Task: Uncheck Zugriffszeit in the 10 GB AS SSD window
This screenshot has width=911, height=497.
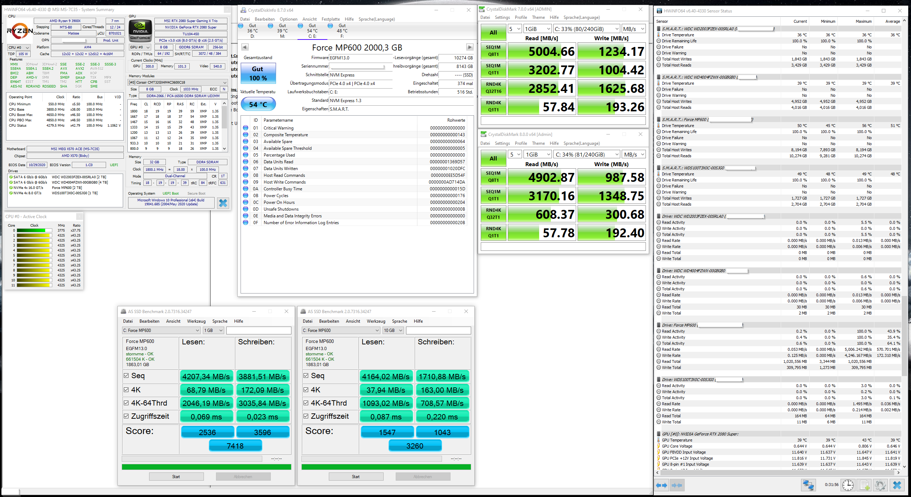Action: point(306,416)
